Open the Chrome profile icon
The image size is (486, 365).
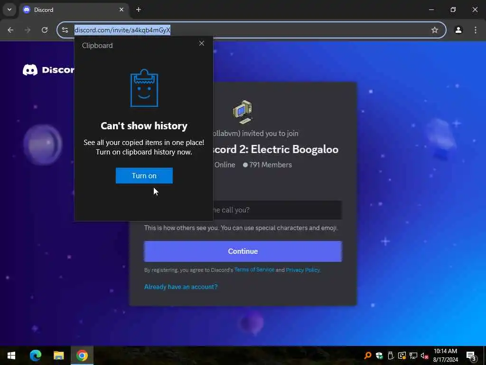(x=458, y=30)
